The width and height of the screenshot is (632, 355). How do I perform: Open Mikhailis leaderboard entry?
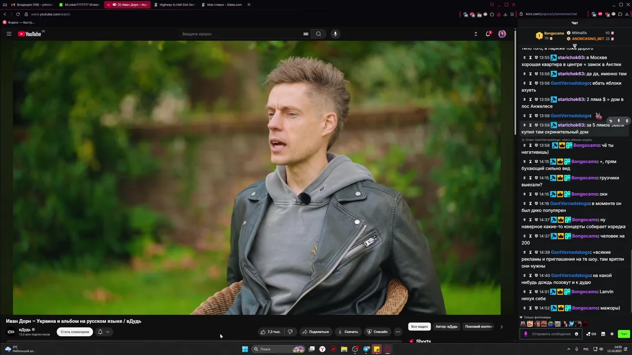[x=591, y=33]
